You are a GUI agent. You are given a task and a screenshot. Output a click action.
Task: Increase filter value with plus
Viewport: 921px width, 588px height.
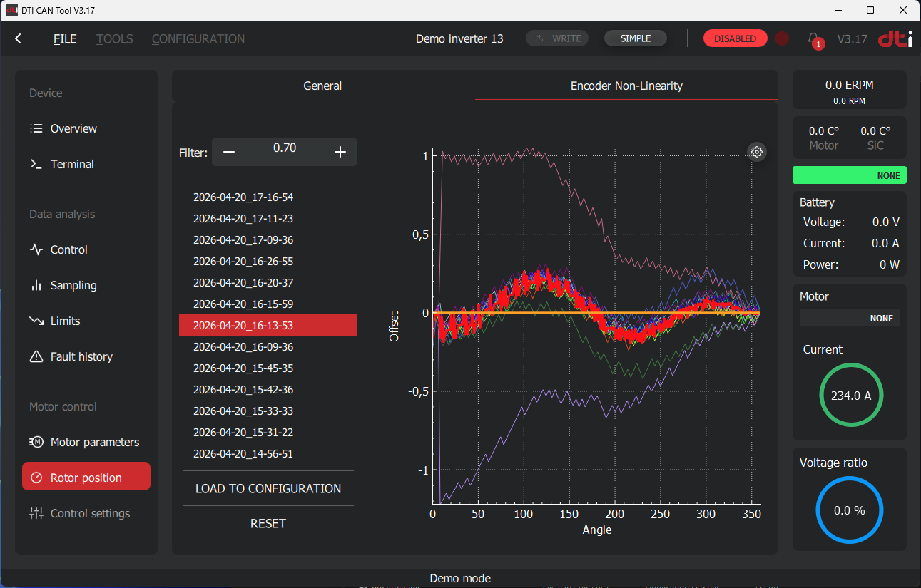[340, 152]
